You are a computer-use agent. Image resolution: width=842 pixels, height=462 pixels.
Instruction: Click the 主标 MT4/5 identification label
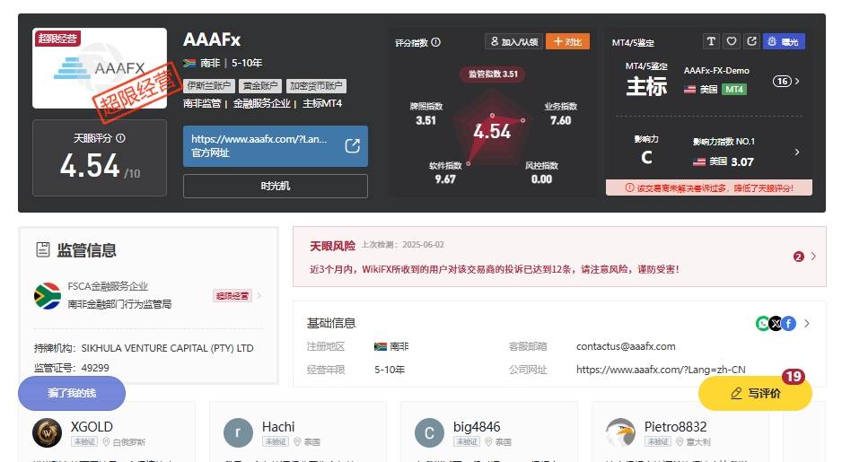(646, 86)
